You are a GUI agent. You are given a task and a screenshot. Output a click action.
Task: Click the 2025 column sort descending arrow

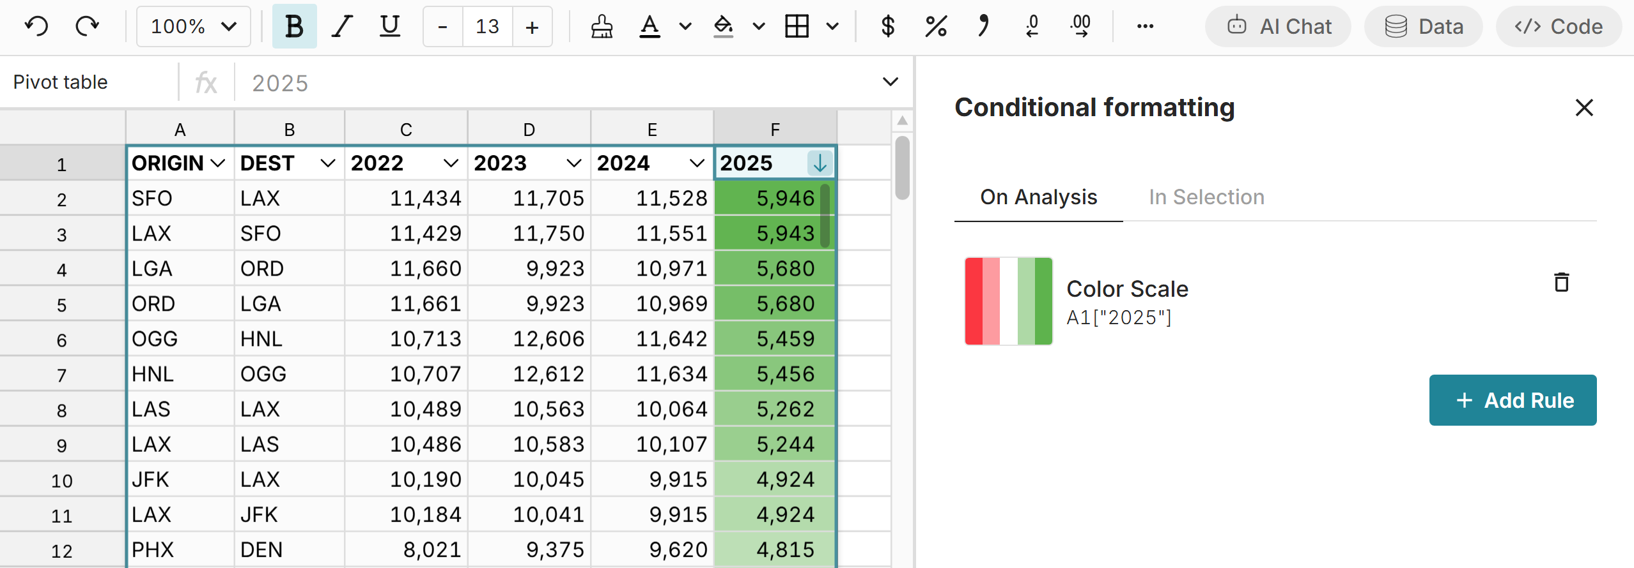click(x=820, y=163)
